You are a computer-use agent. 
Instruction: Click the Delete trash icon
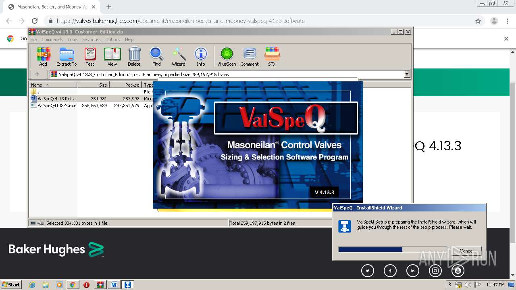coord(134,56)
